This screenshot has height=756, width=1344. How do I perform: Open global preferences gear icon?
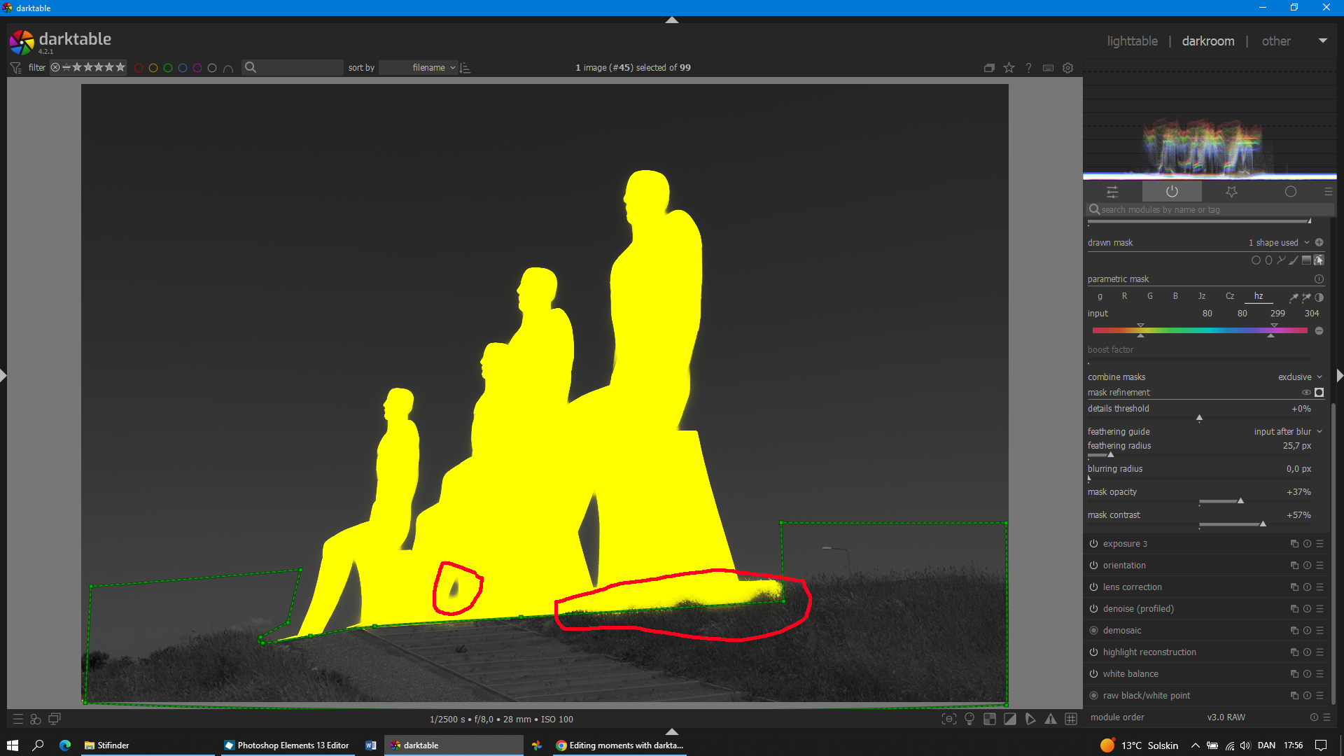pyautogui.click(x=1067, y=68)
